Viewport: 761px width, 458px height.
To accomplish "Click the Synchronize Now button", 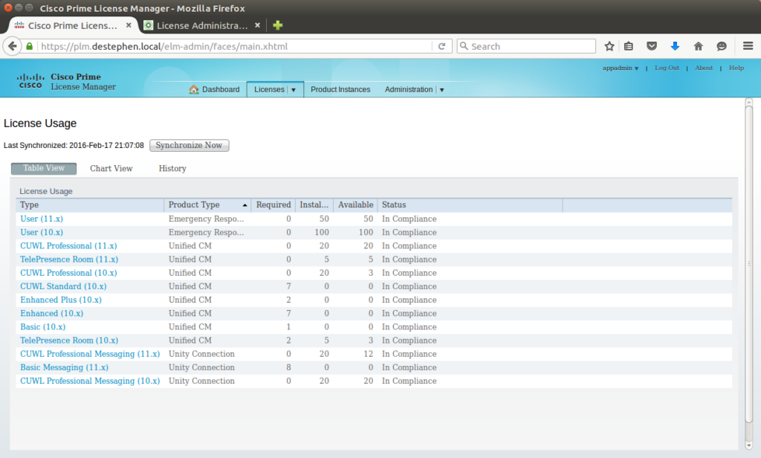I will click(x=190, y=145).
